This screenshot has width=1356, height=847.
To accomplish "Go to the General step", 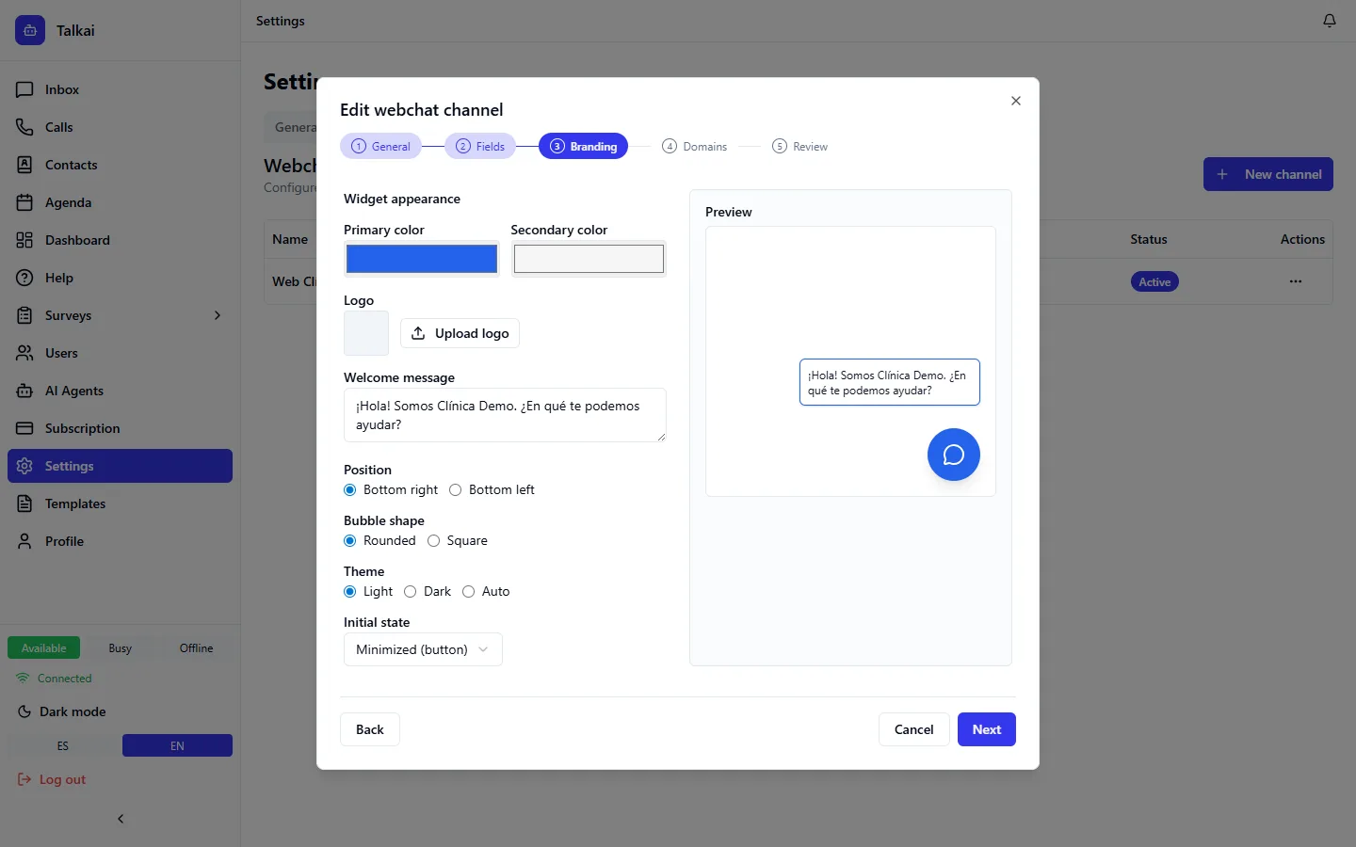I will pyautogui.click(x=381, y=146).
